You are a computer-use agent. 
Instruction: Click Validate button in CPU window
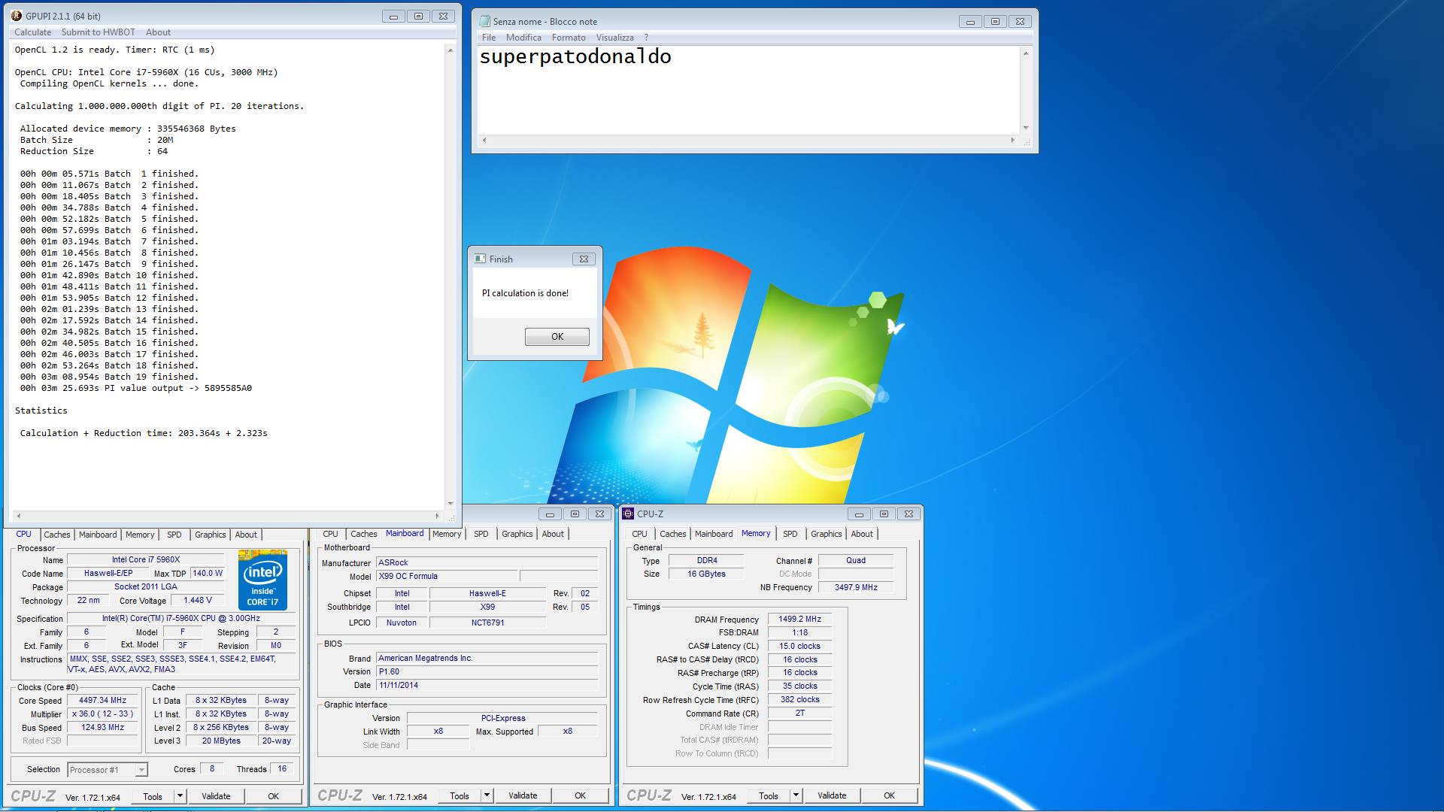coord(216,796)
